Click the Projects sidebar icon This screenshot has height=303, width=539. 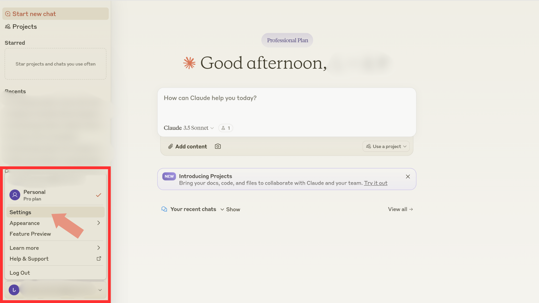coord(8,27)
